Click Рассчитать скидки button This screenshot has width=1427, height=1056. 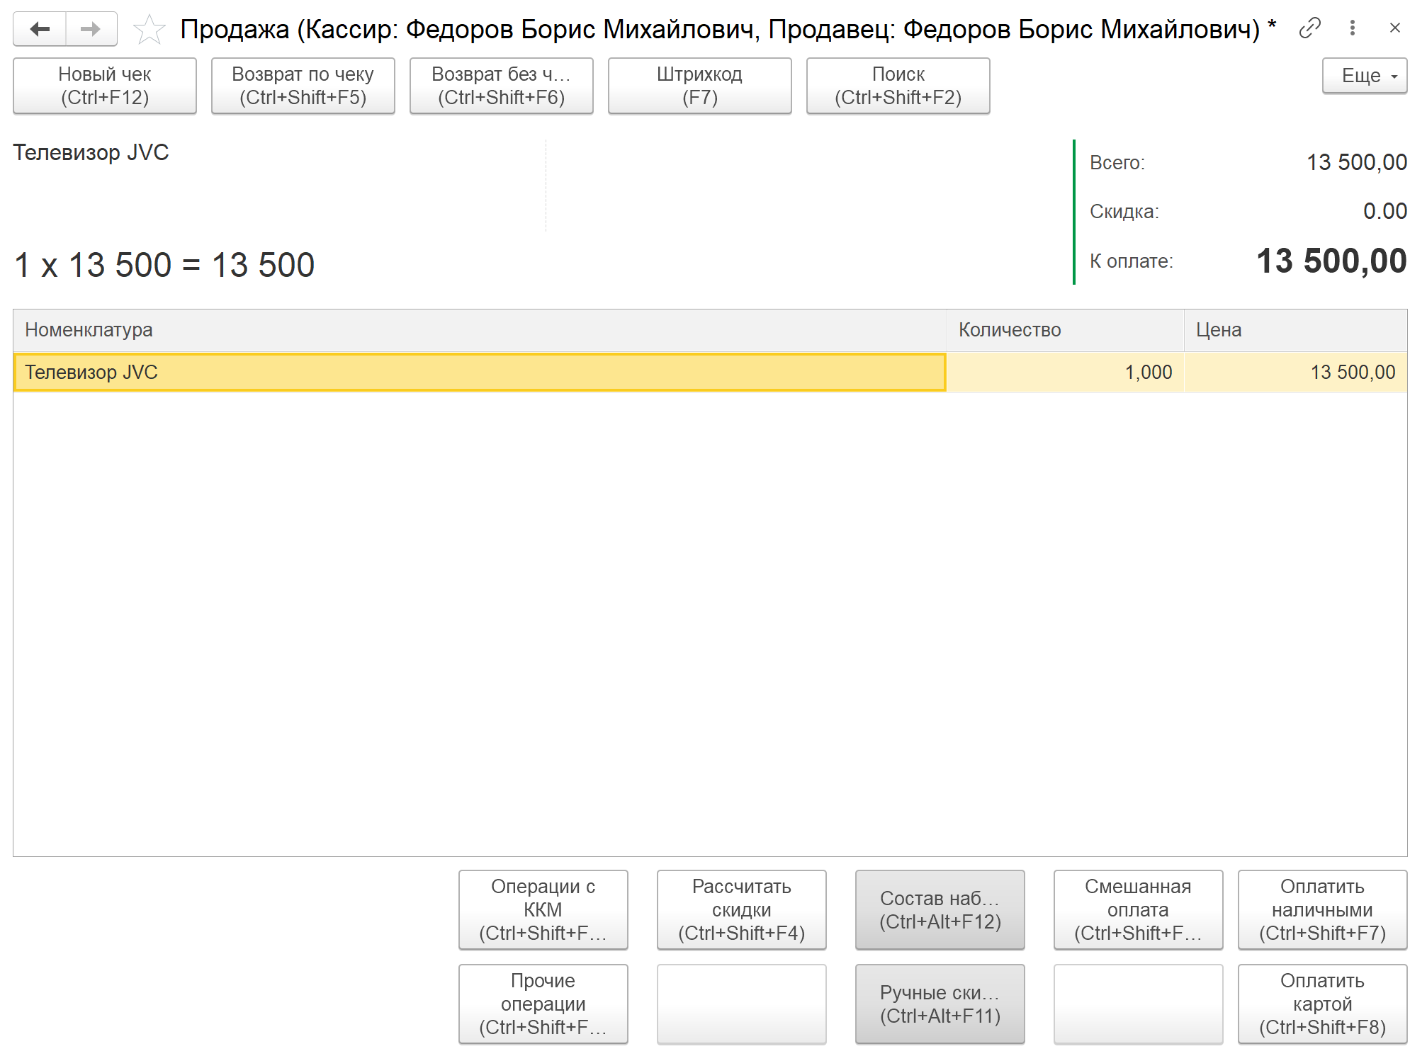pos(741,909)
